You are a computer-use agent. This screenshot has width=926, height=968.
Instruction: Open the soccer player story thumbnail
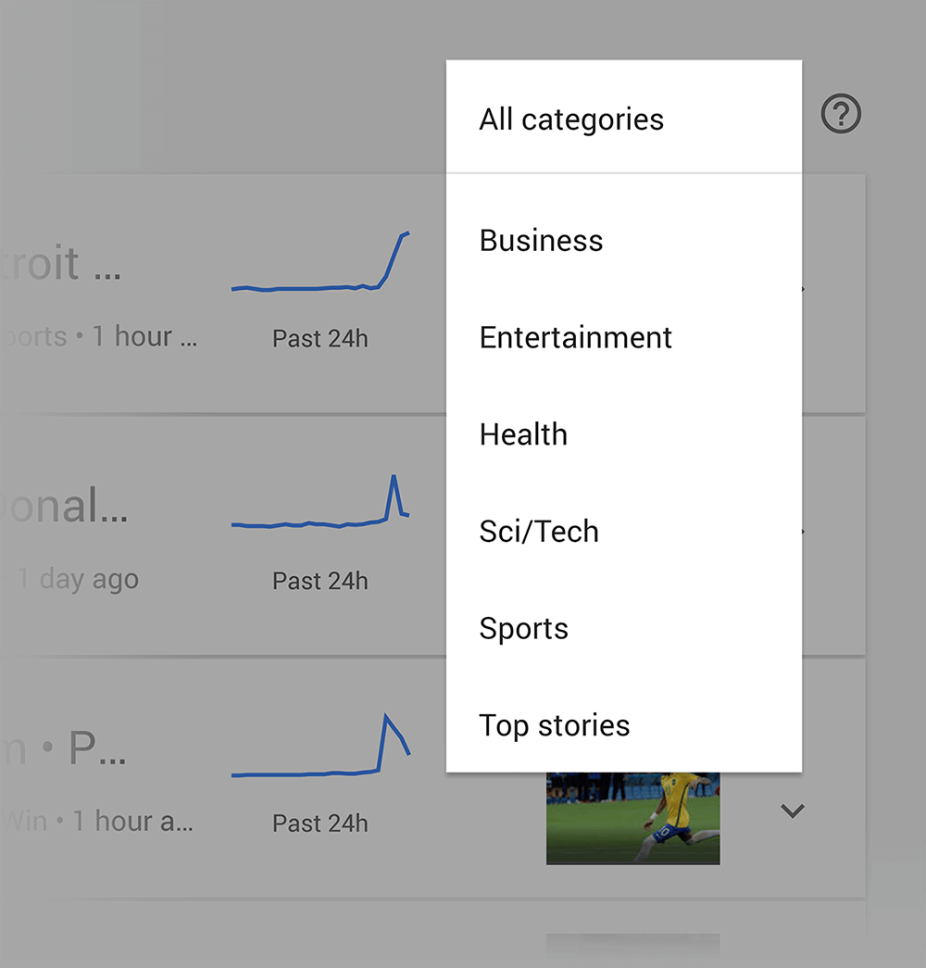click(632, 818)
